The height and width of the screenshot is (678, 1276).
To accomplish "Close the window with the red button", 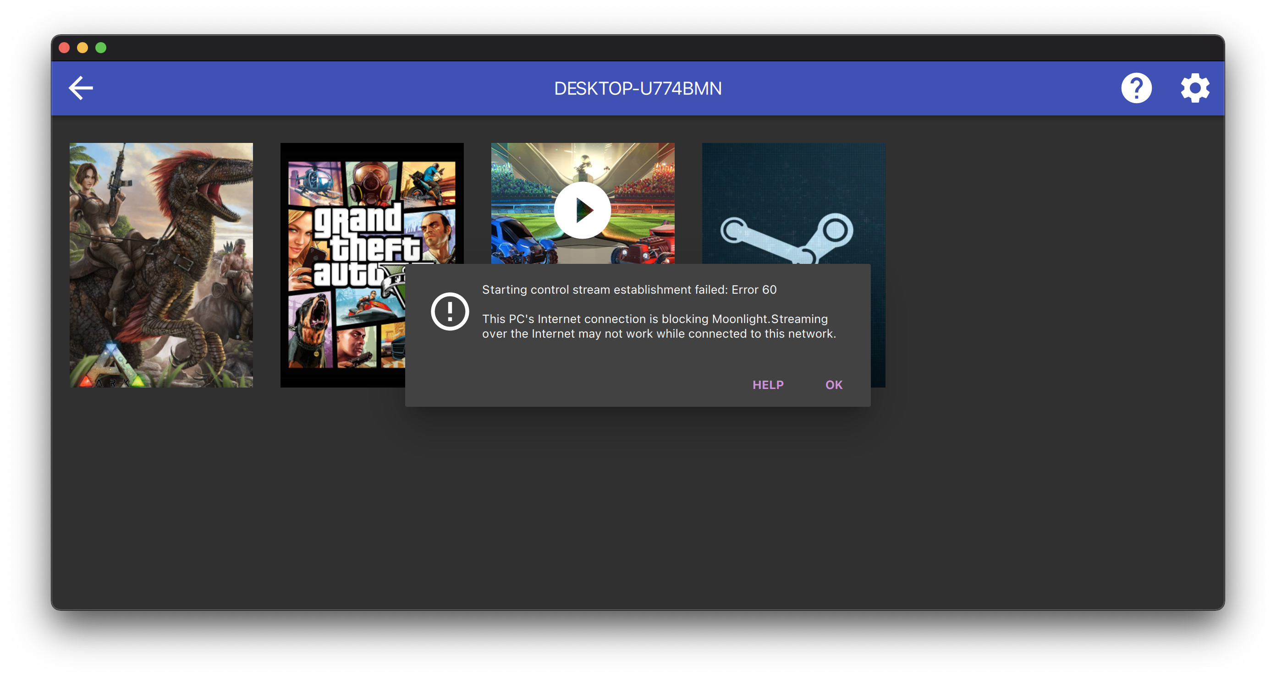I will tap(64, 48).
